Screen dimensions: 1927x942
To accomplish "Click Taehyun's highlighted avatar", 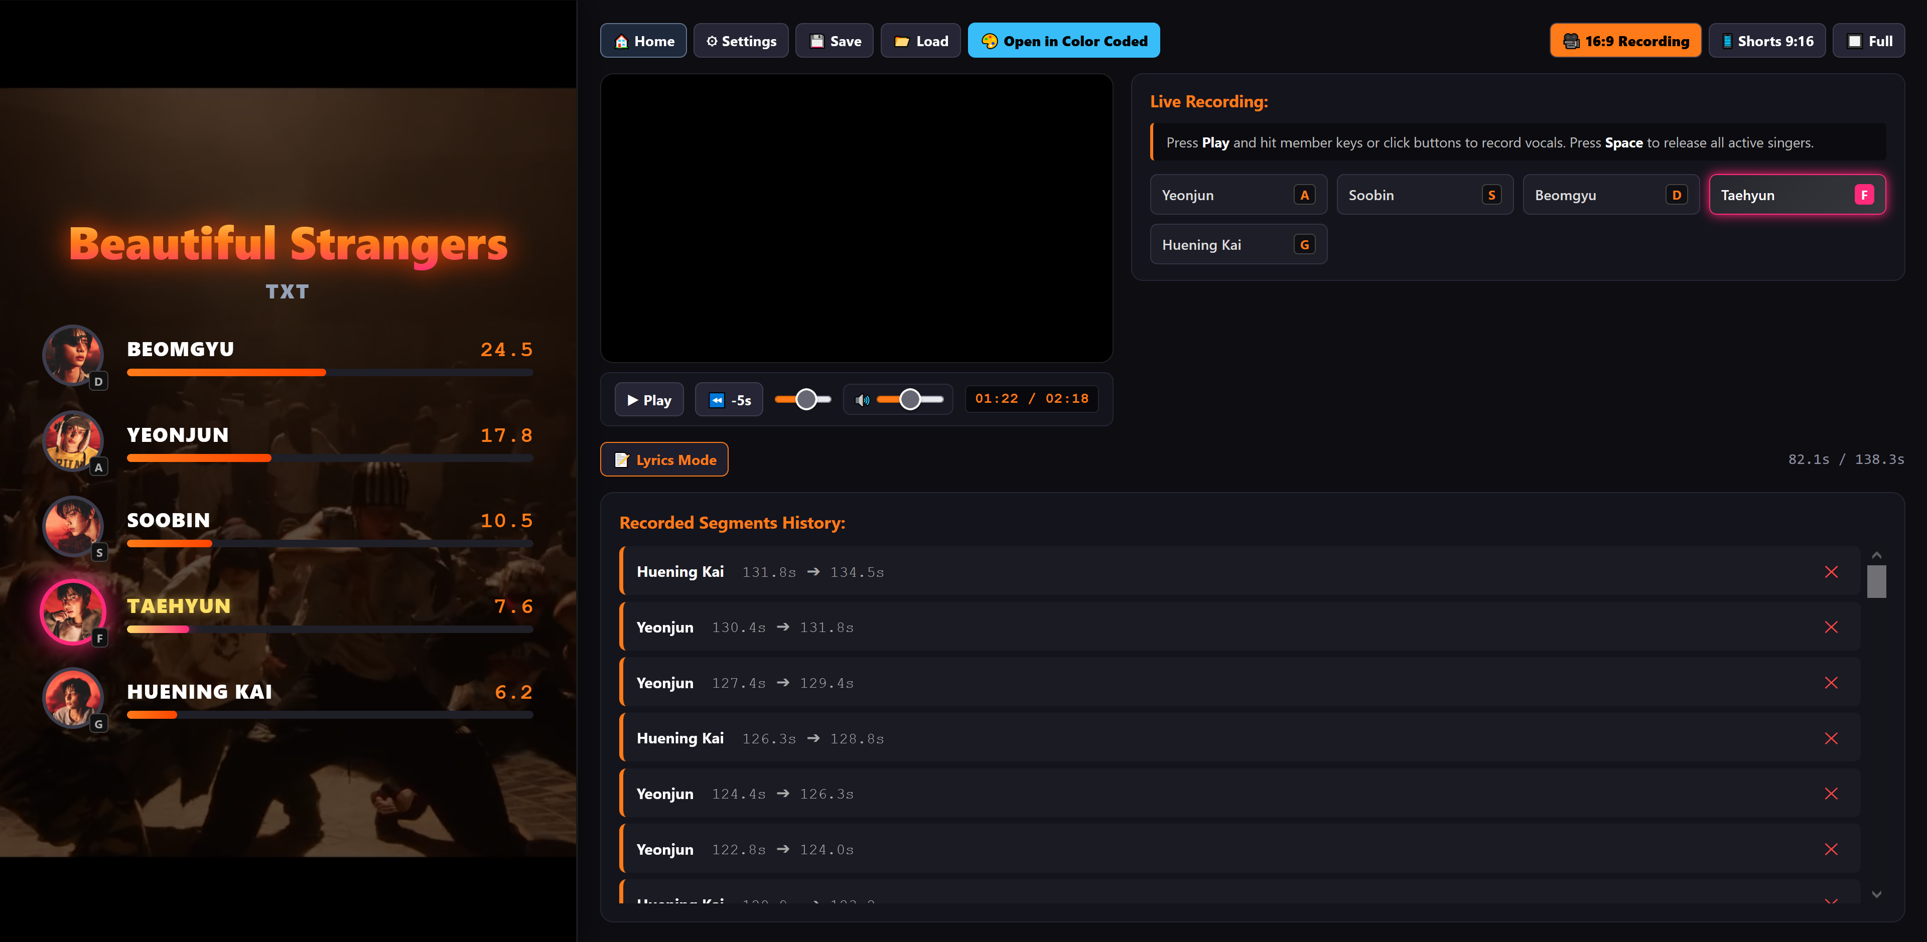I will [x=73, y=611].
